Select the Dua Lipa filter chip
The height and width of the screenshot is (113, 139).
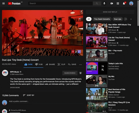(118, 19)
